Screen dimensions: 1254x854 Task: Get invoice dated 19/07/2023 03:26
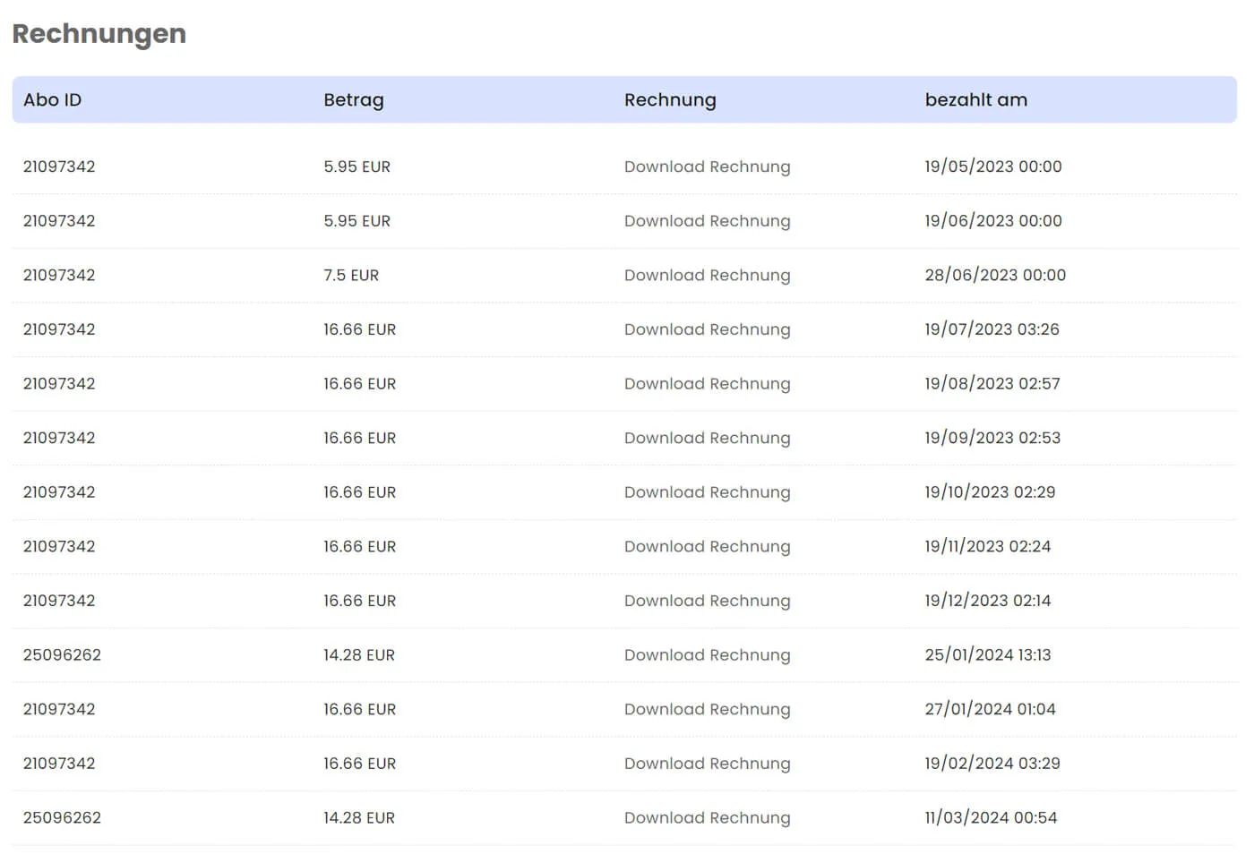[x=707, y=329]
